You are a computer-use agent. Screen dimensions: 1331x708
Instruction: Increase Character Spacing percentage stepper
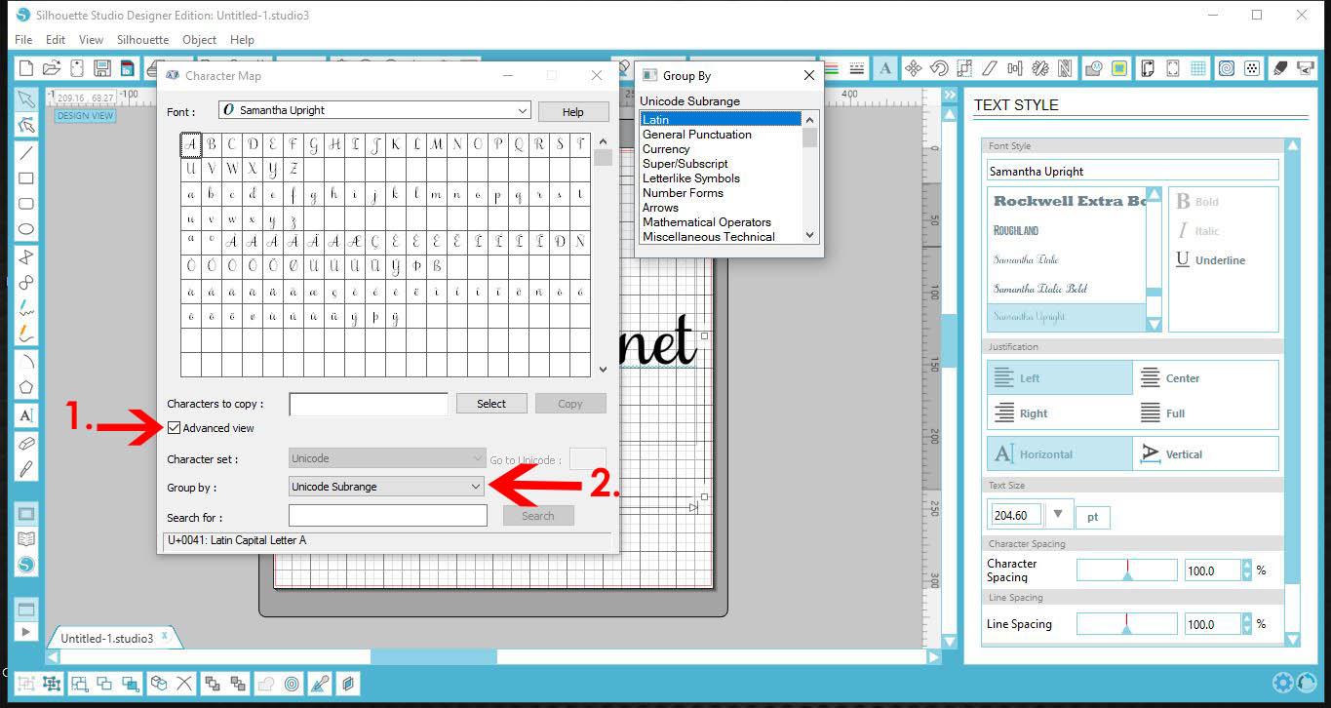(x=1247, y=566)
